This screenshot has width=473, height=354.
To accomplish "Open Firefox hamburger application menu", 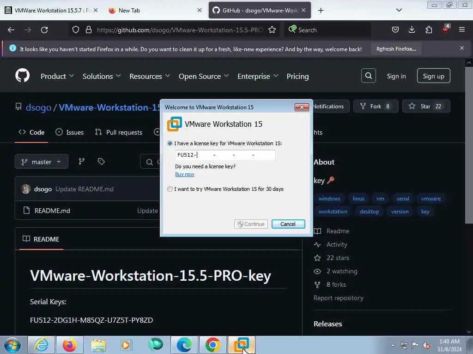I will (x=462, y=29).
